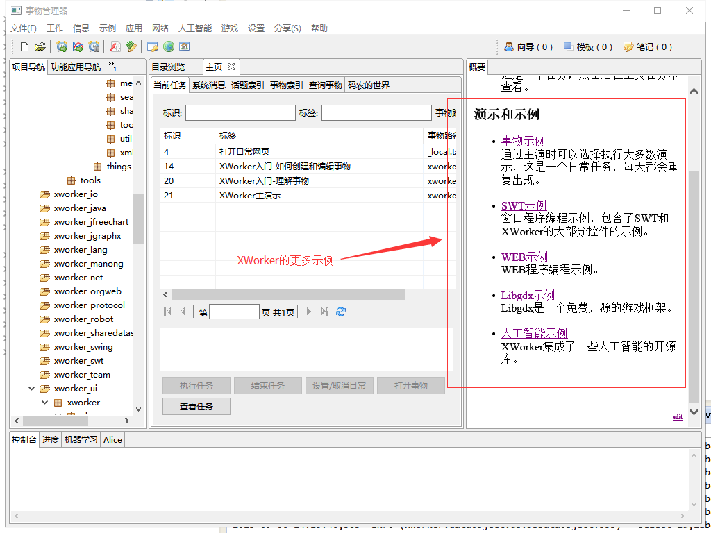
Task: Open the 设置 menu
Action: coord(256,28)
